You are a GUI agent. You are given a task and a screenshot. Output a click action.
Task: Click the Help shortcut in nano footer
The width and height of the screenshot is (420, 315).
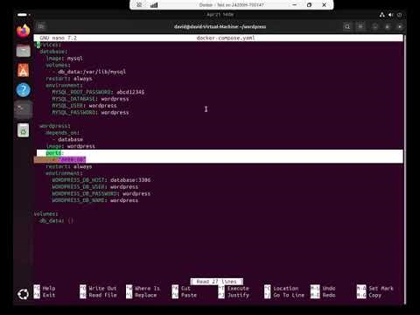49,288
